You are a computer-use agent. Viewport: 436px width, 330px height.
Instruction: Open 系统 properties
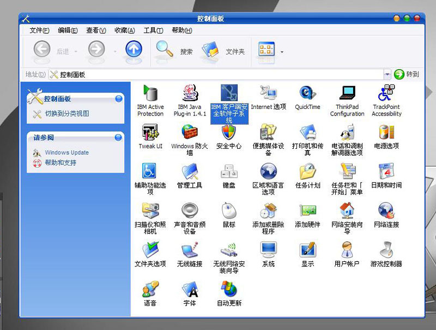268,254
